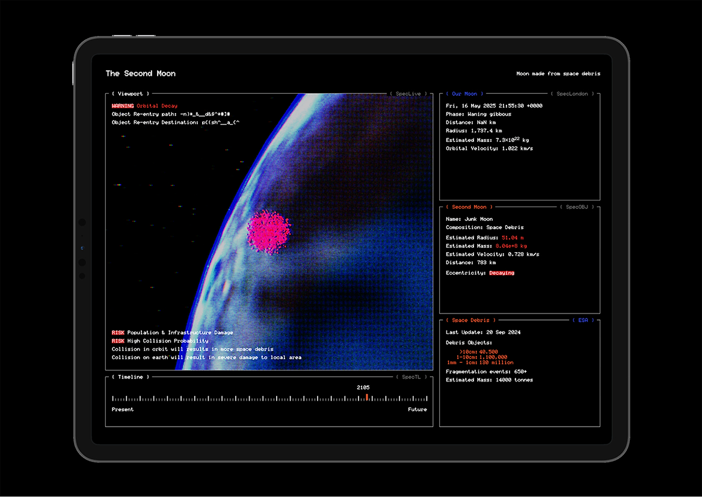The height and width of the screenshot is (497, 702).
Task: Click the red WARNING badge in viewport
Action: coord(123,106)
